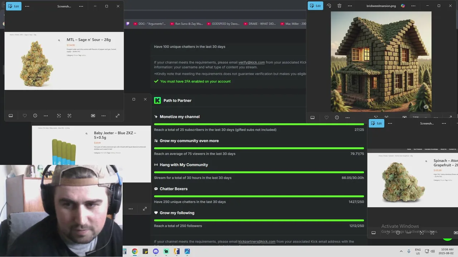Favorite the brickweedmansion image
The height and width of the screenshot is (257, 458).
[x=326, y=117]
